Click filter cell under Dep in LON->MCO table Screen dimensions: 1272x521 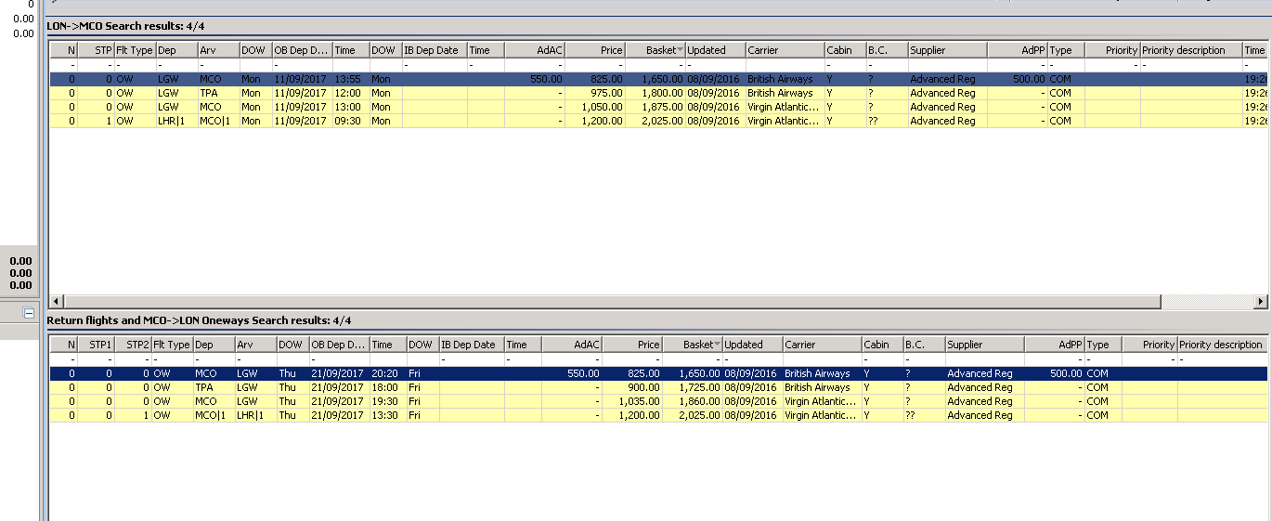tap(176, 65)
